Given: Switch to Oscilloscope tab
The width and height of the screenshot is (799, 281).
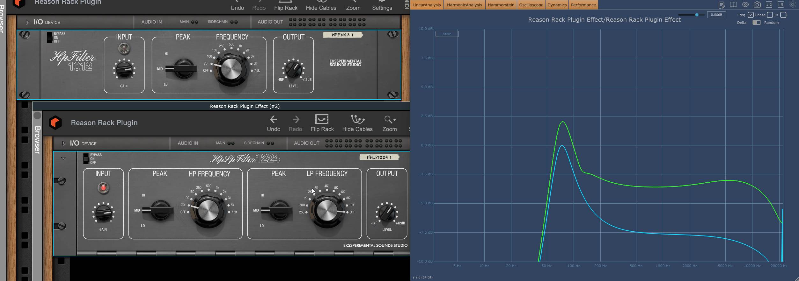Looking at the screenshot, I should tap(531, 5).
